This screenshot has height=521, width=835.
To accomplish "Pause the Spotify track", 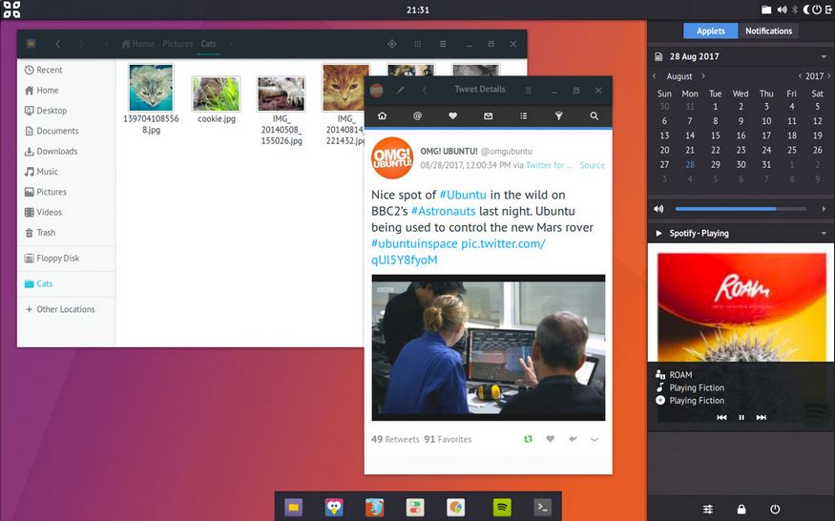I will pyautogui.click(x=741, y=417).
